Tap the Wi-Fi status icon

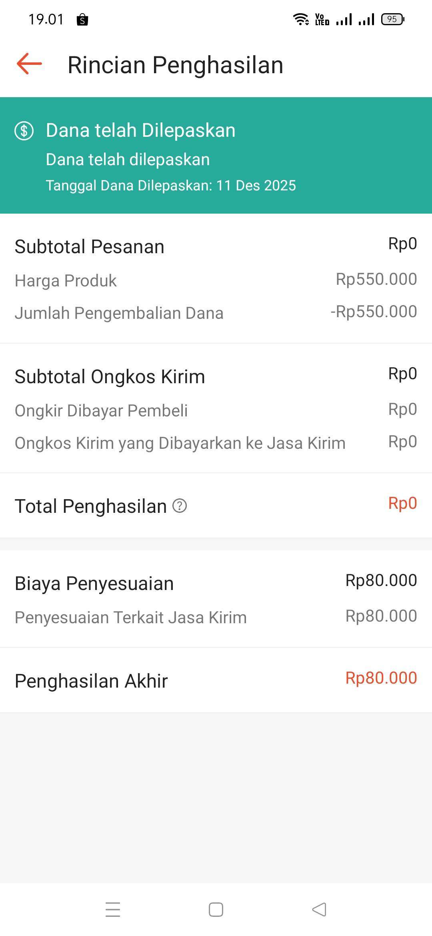pyautogui.click(x=300, y=19)
